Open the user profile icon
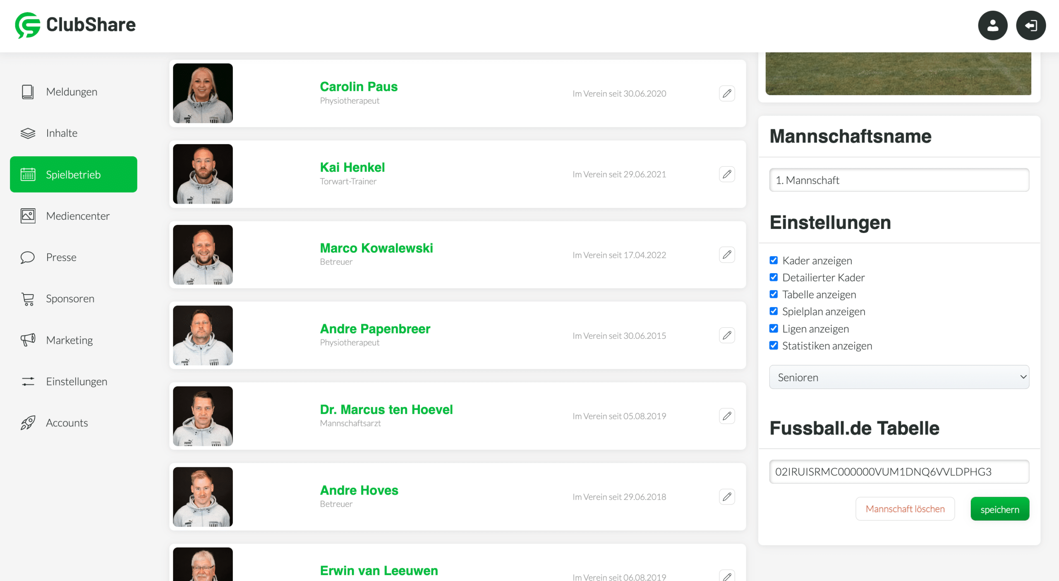Image resolution: width=1059 pixels, height=581 pixels. [x=992, y=25]
